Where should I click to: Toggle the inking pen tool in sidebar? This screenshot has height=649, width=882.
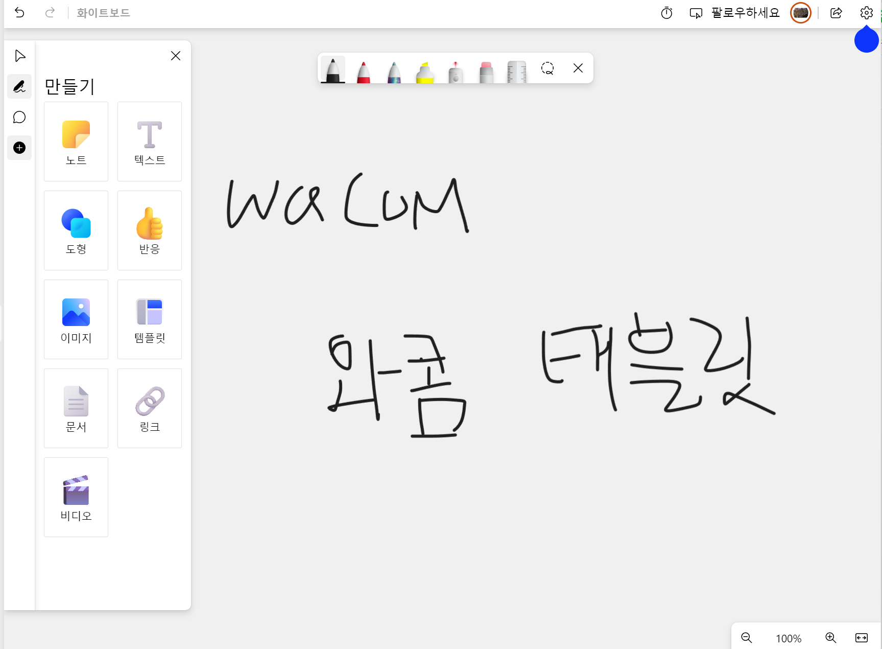point(20,86)
